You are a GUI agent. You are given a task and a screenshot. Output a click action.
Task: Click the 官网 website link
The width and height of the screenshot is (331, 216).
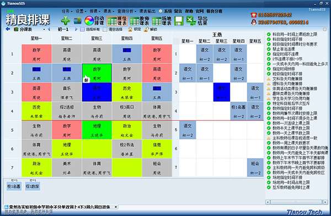pyautogui.click(x=200, y=11)
